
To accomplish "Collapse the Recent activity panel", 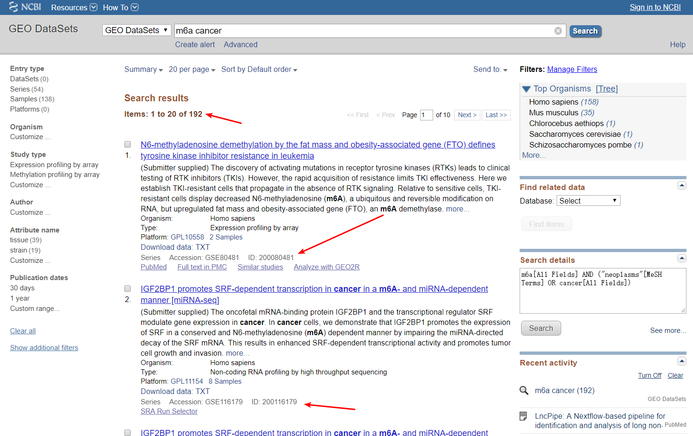I will tap(682, 361).
